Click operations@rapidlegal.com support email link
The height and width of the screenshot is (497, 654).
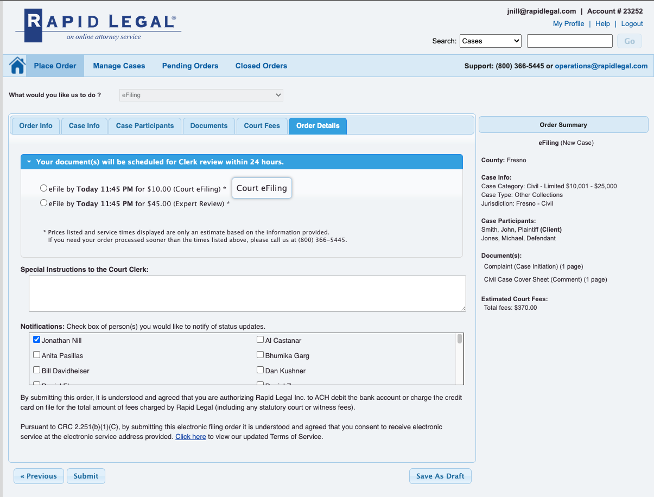601,66
